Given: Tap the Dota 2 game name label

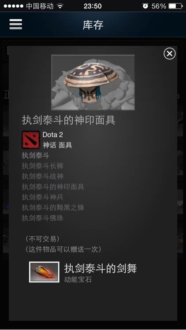Looking at the screenshot, I should (53, 135).
